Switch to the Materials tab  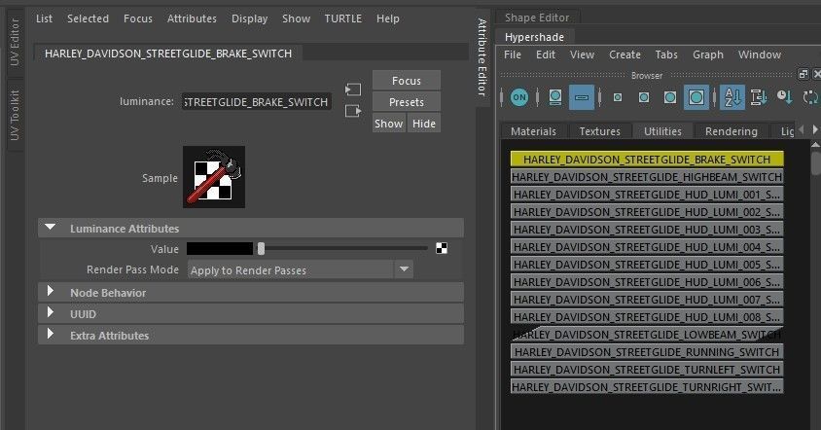click(533, 131)
